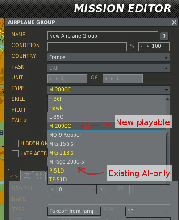Viewport: 179px width, 220px height.
Task: Select F-86F from aircraft list
Action: pyautogui.click(x=106, y=99)
